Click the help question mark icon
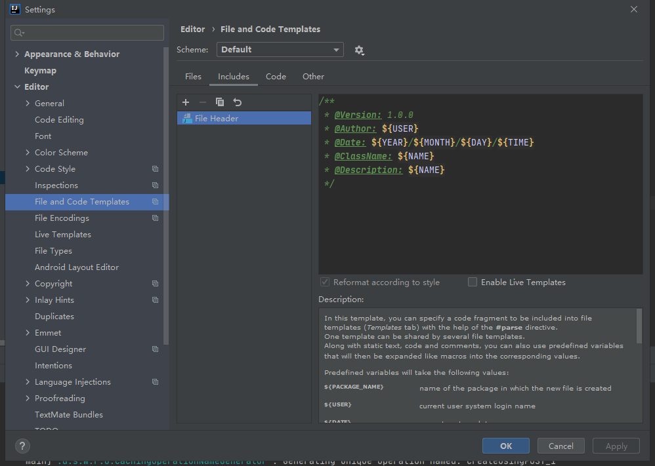Viewport: 655px width, 466px height. tap(22, 446)
